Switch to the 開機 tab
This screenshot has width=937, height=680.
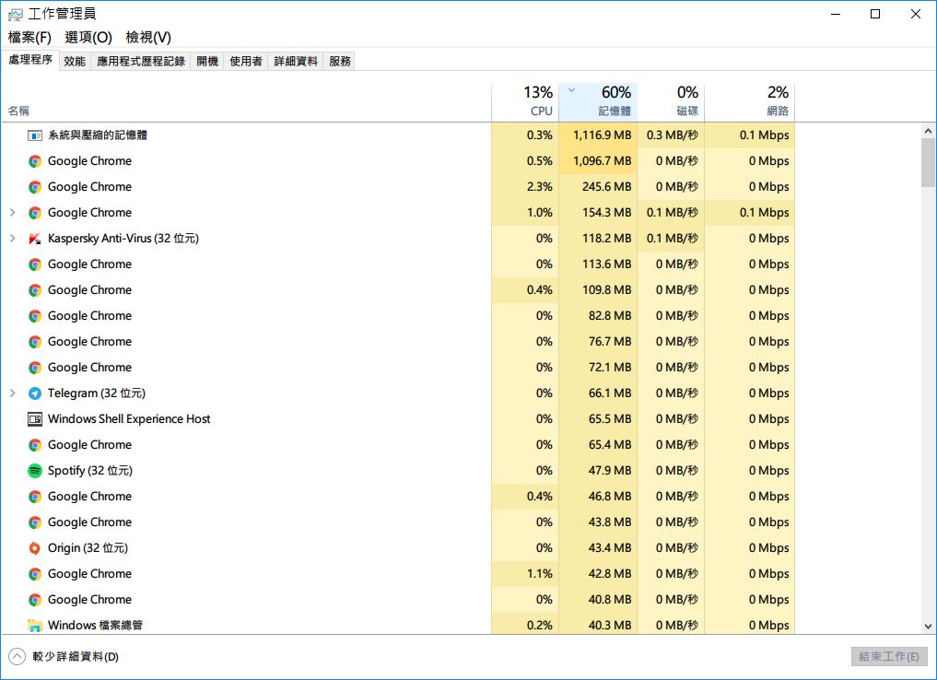[x=207, y=61]
